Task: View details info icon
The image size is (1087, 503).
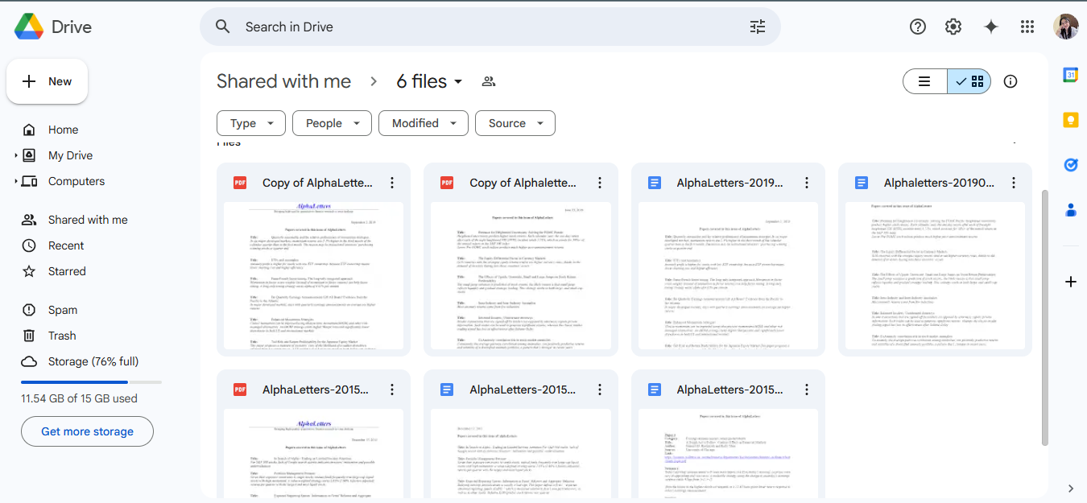Action: [x=1011, y=81]
